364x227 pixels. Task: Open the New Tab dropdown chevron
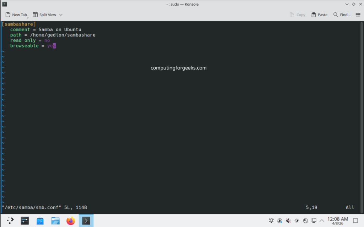(x=28, y=17)
